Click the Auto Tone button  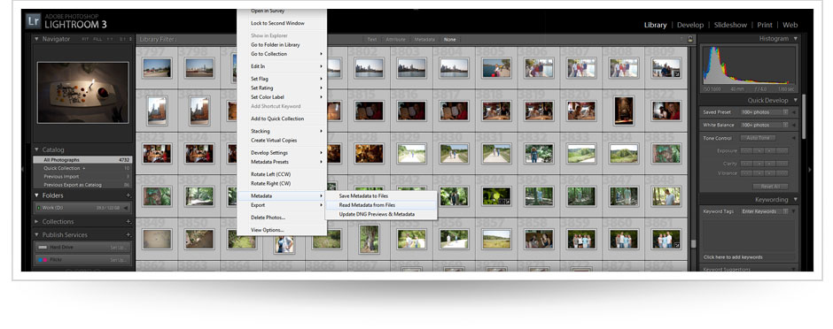coord(758,138)
